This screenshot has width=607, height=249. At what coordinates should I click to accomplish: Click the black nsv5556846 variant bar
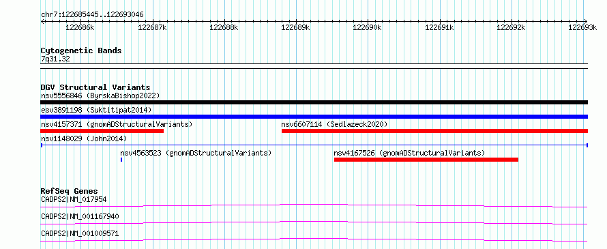(x=314, y=102)
